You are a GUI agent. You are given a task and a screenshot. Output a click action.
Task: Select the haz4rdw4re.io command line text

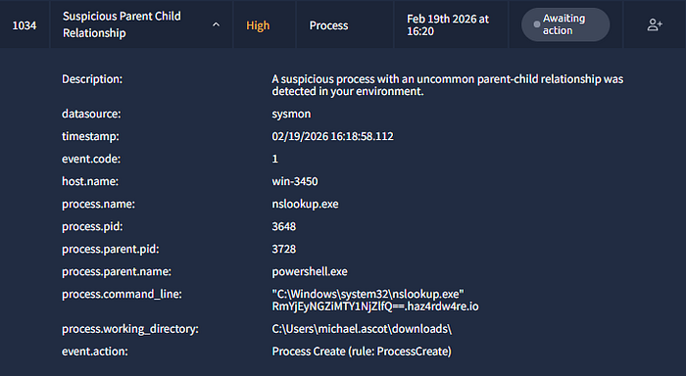point(375,300)
